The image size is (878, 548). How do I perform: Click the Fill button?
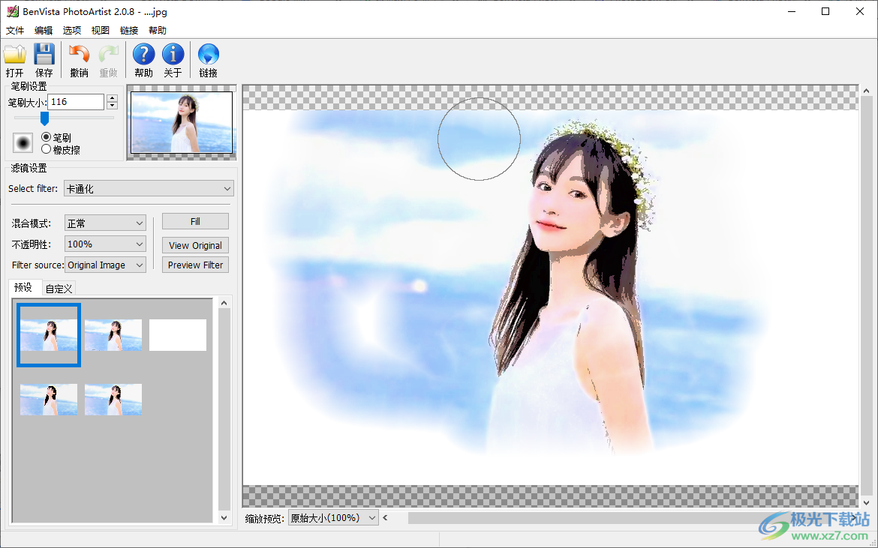point(195,221)
